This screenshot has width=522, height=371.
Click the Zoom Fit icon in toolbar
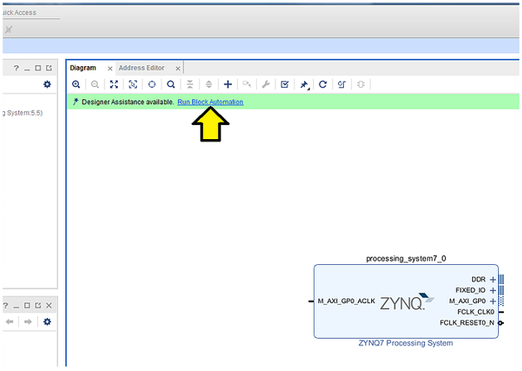click(x=114, y=84)
